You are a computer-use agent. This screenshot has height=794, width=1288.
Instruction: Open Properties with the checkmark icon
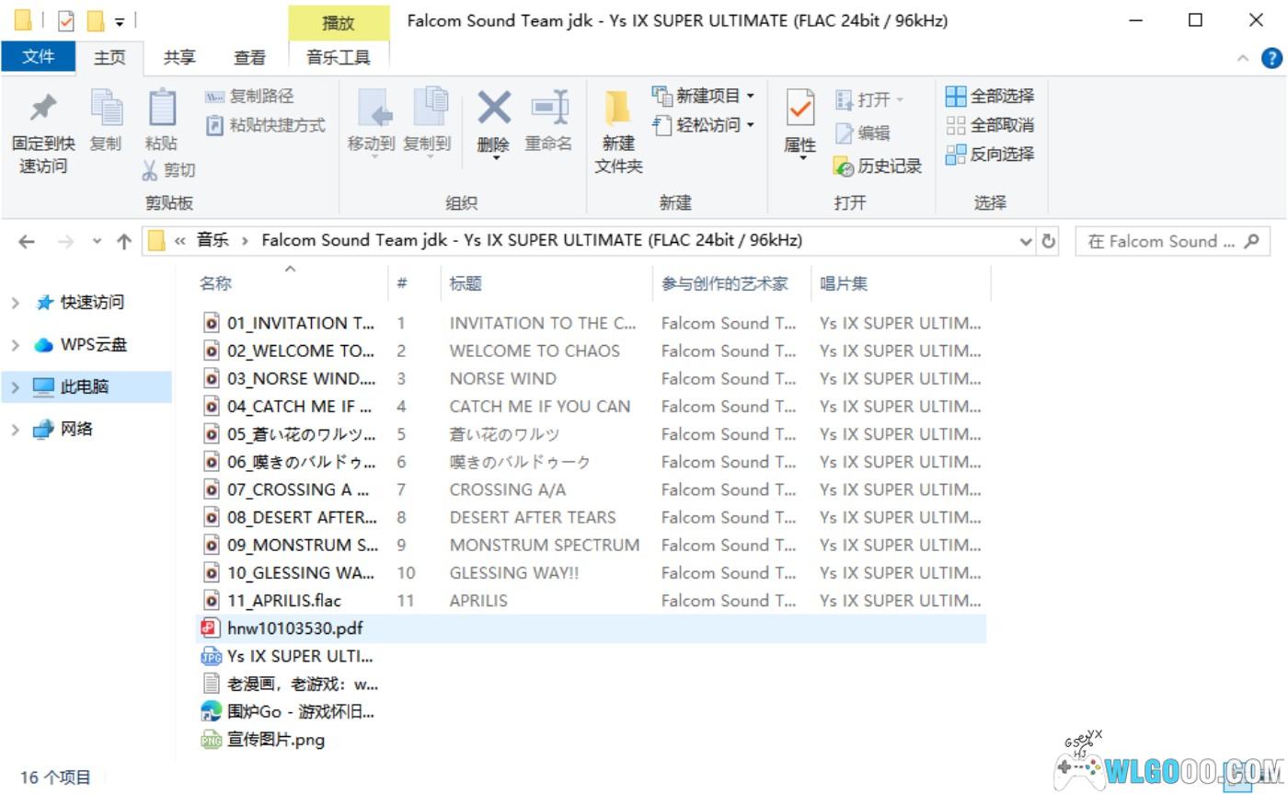click(799, 110)
